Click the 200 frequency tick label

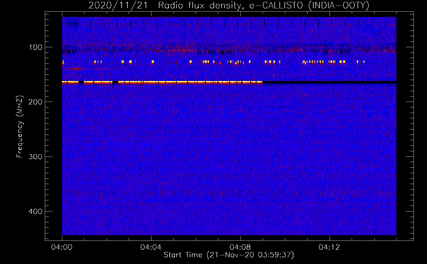pos(36,102)
